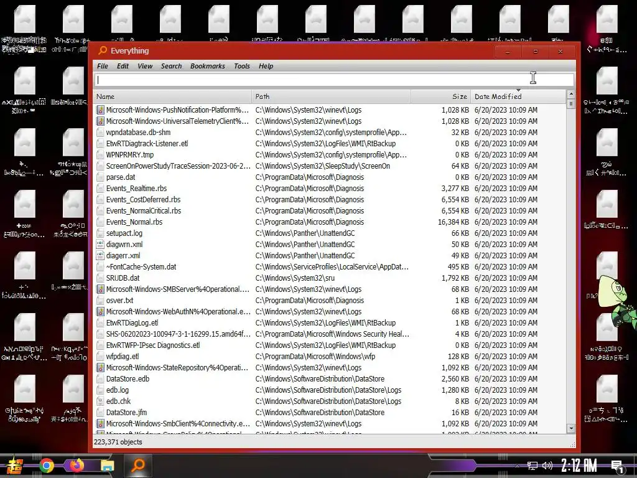Click the 16,384 KB size value
637x478 pixels.
coord(453,222)
